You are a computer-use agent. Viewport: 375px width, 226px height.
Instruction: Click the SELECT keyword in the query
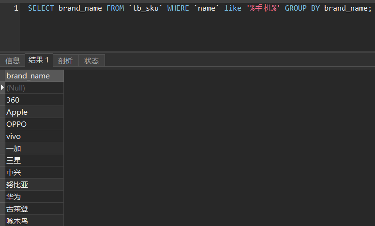pyautogui.click(x=41, y=8)
